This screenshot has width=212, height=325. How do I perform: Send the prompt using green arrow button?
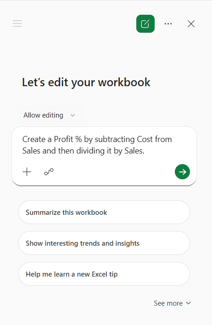click(x=182, y=172)
